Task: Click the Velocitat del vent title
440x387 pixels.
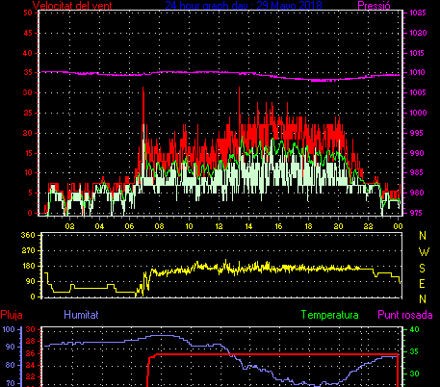Action: tap(72, 5)
